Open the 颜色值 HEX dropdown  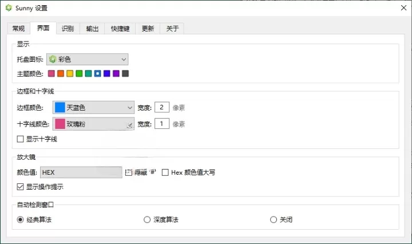pyautogui.click(x=81, y=172)
